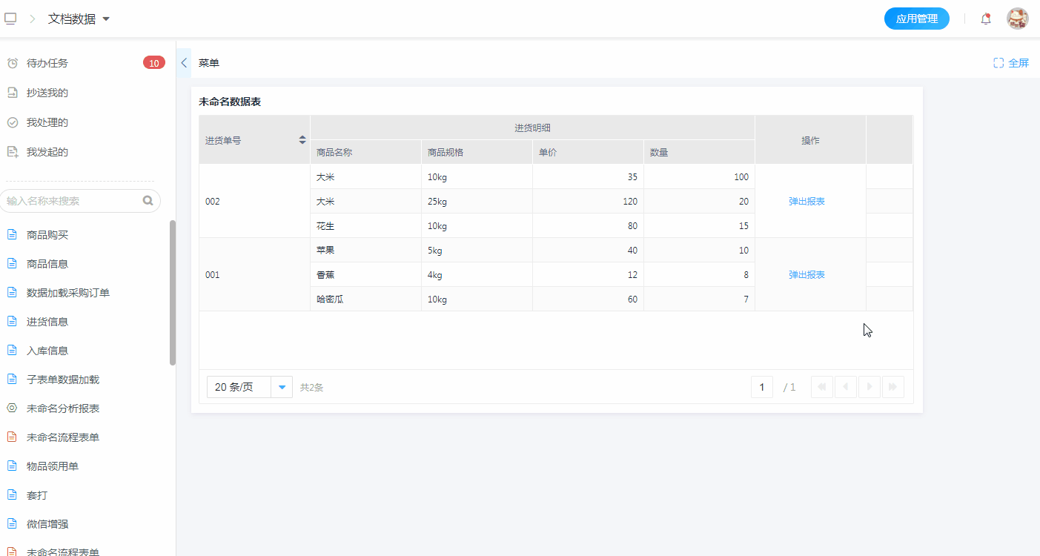Viewport: 1040px width, 556px height.
Task: Click the fullscreen 全屏 icon
Action: point(998,63)
